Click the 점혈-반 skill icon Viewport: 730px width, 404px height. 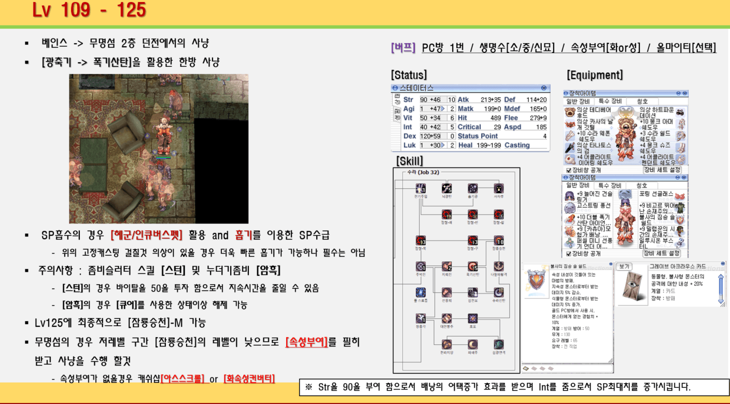pos(472,214)
